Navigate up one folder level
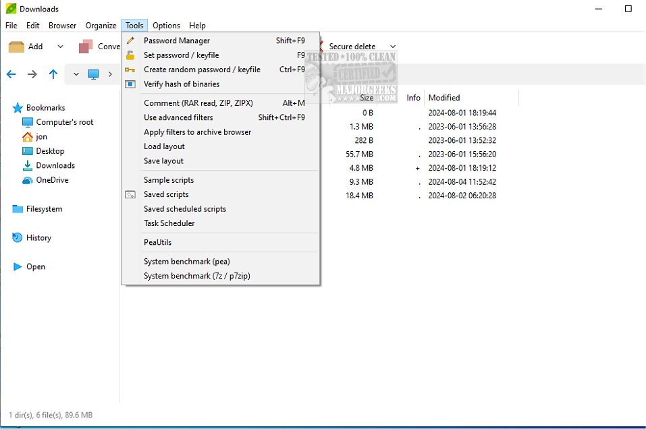Screen dimensions: 646x429 (53, 74)
